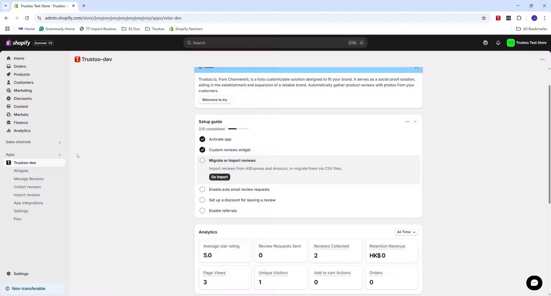Open the notifications bell icon

pos(498,43)
